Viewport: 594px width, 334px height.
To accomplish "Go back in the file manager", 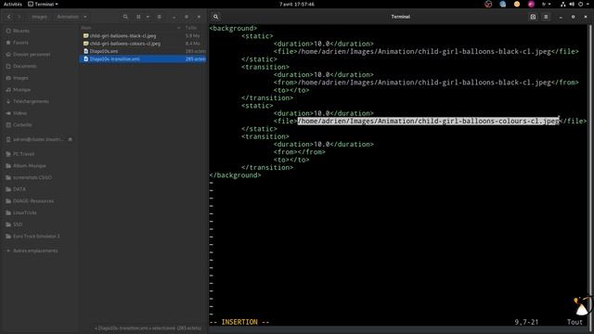I will pyautogui.click(x=9, y=17).
